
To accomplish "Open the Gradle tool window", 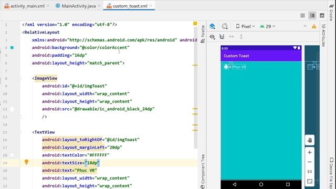I will (x=331, y=13).
